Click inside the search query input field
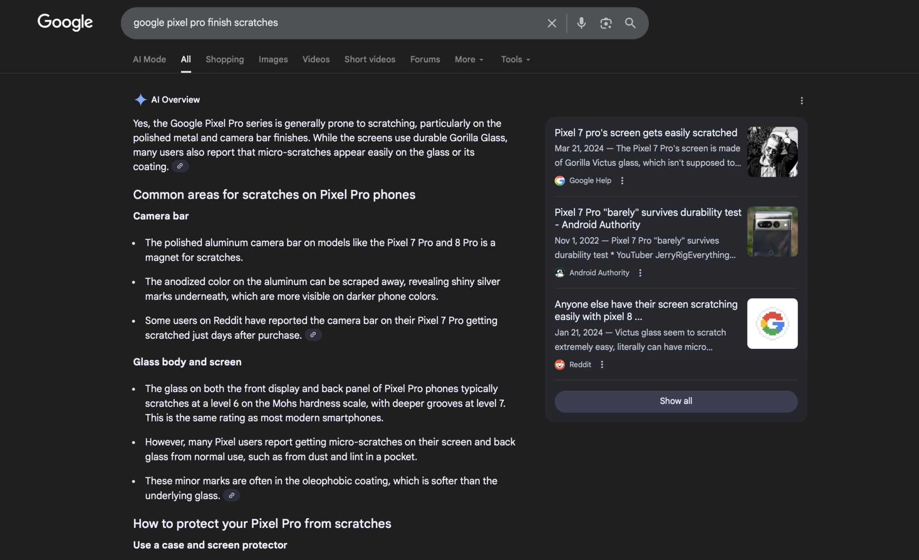The height and width of the screenshot is (560, 919). [322, 23]
